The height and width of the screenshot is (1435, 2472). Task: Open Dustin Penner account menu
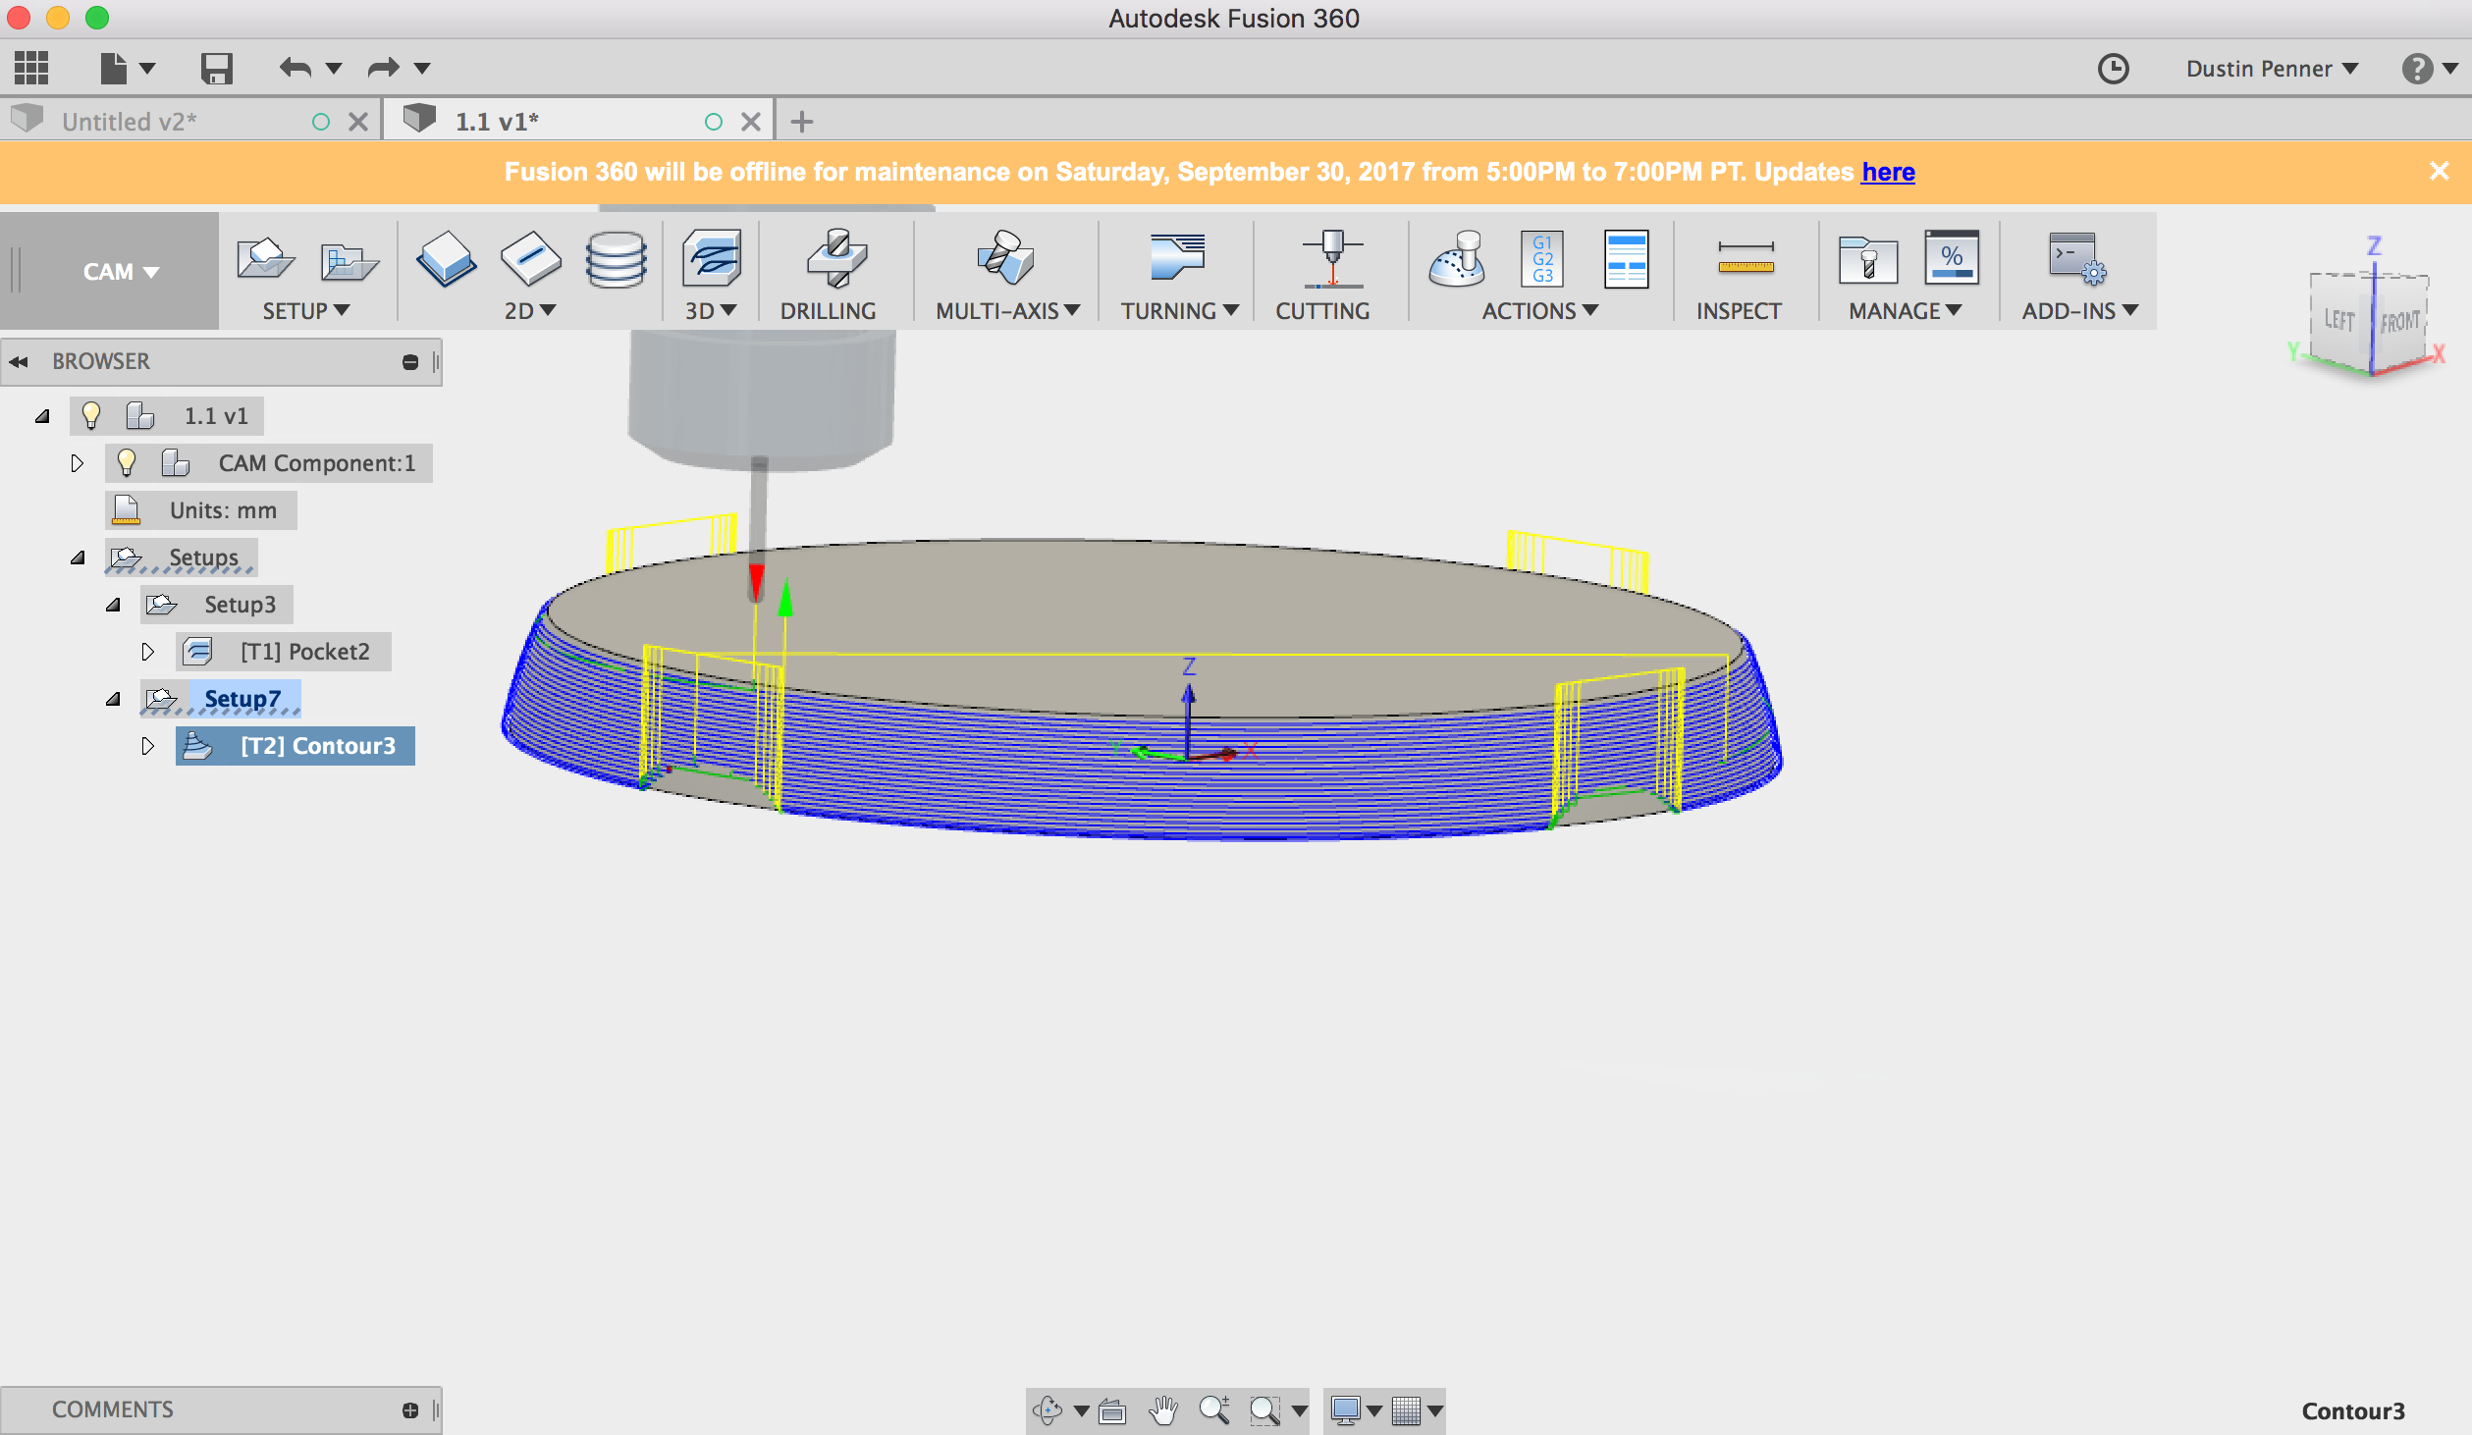pyautogui.click(x=2272, y=69)
